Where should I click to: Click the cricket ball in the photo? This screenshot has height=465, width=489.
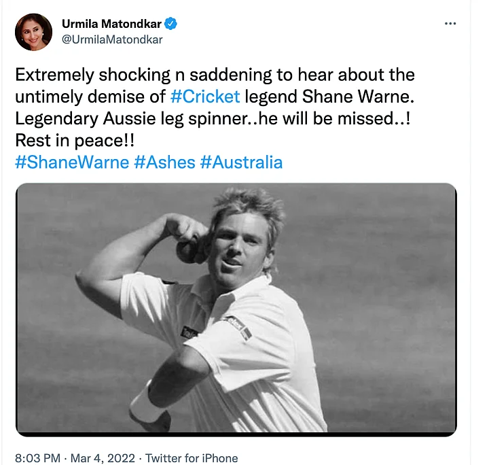pos(186,252)
